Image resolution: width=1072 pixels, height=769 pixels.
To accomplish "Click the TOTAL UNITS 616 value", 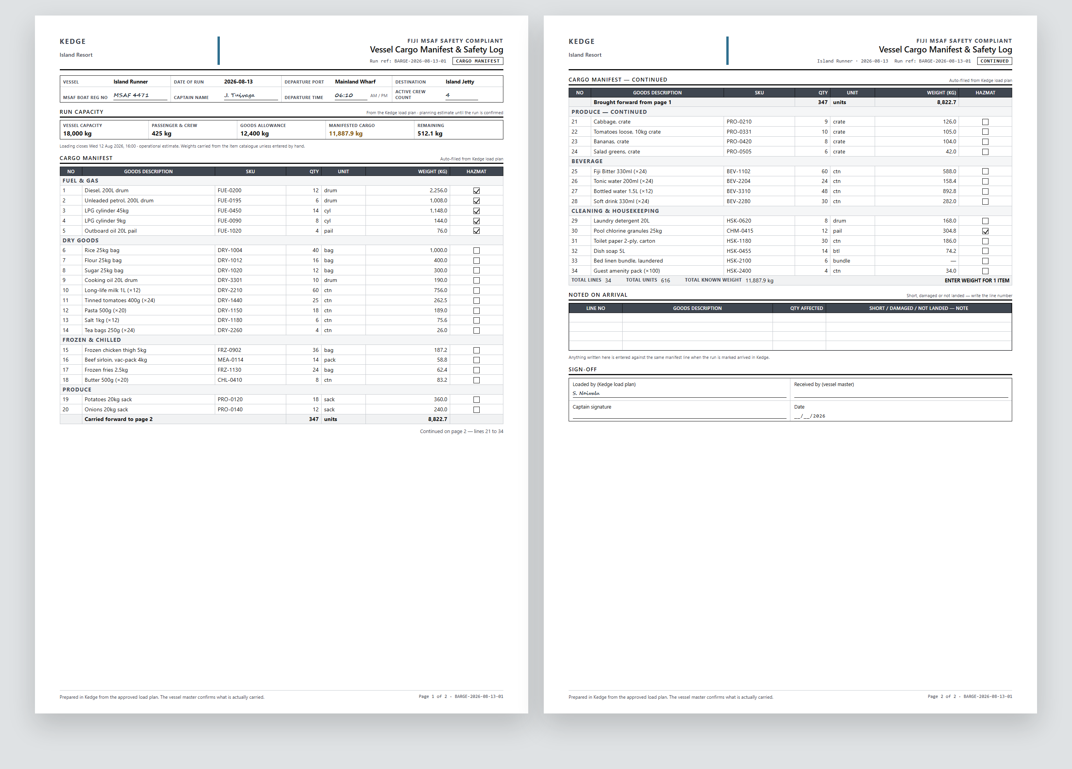I will [665, 280].
